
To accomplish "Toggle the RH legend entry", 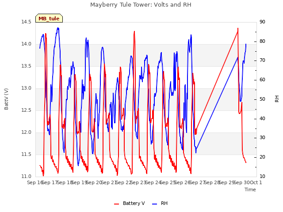I will pos(160,203).
